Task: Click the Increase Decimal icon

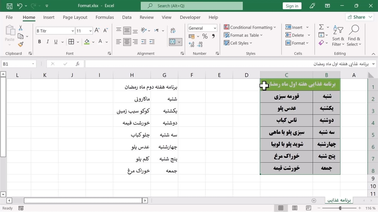Action: coord(192,44)
